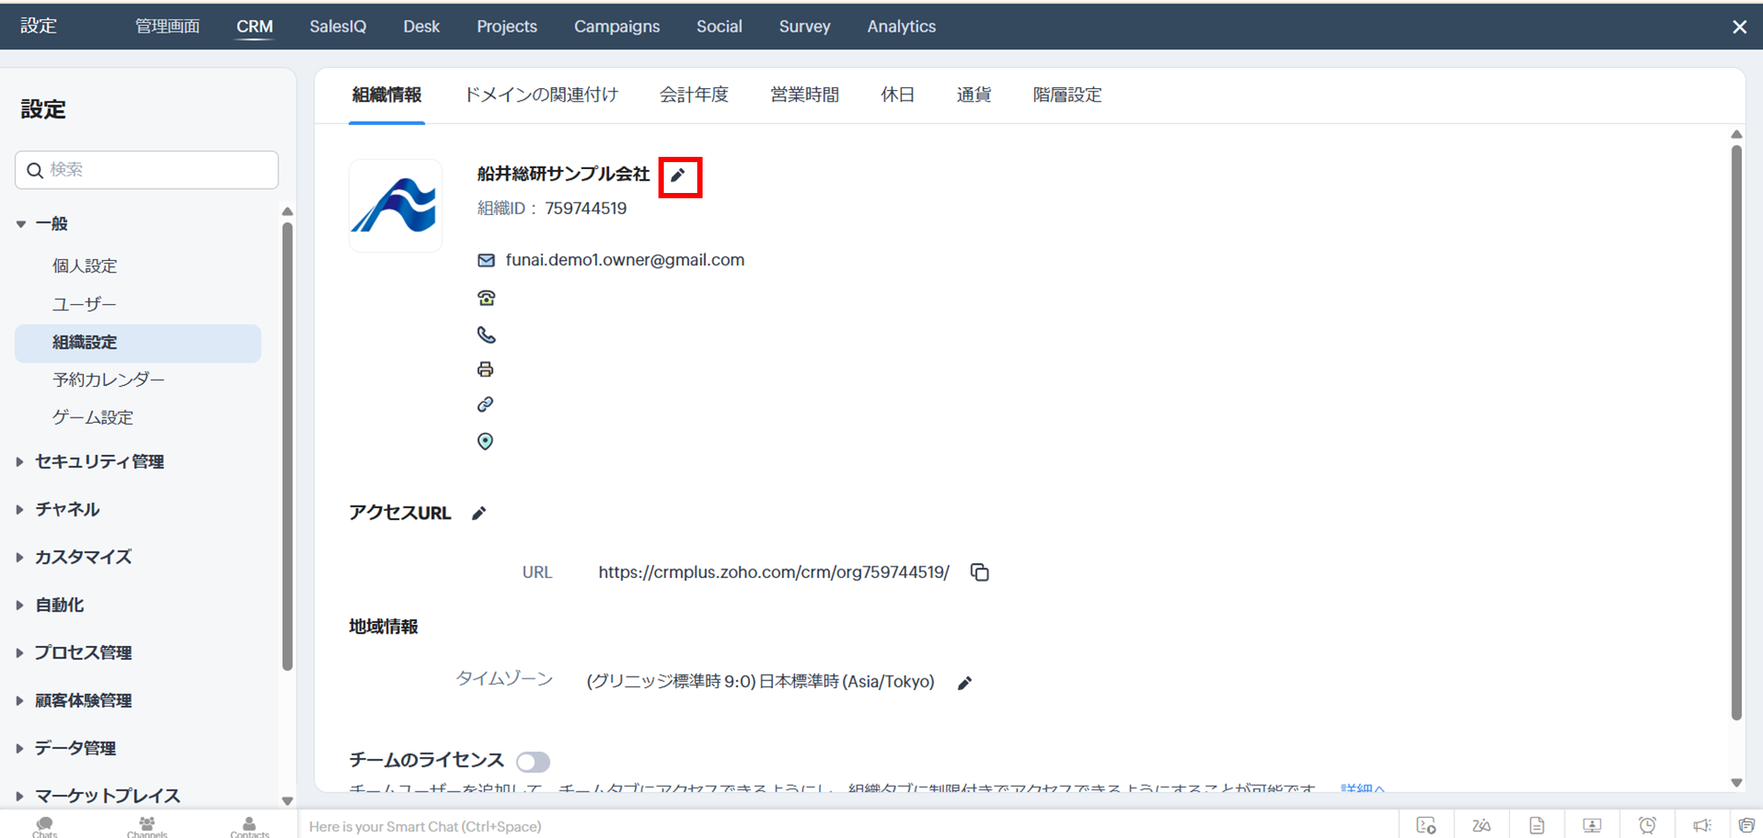Click the alarm clock icon in the bottom bar
Image resolution: width=1763 pixels, height=838 pixels.
1647,826
